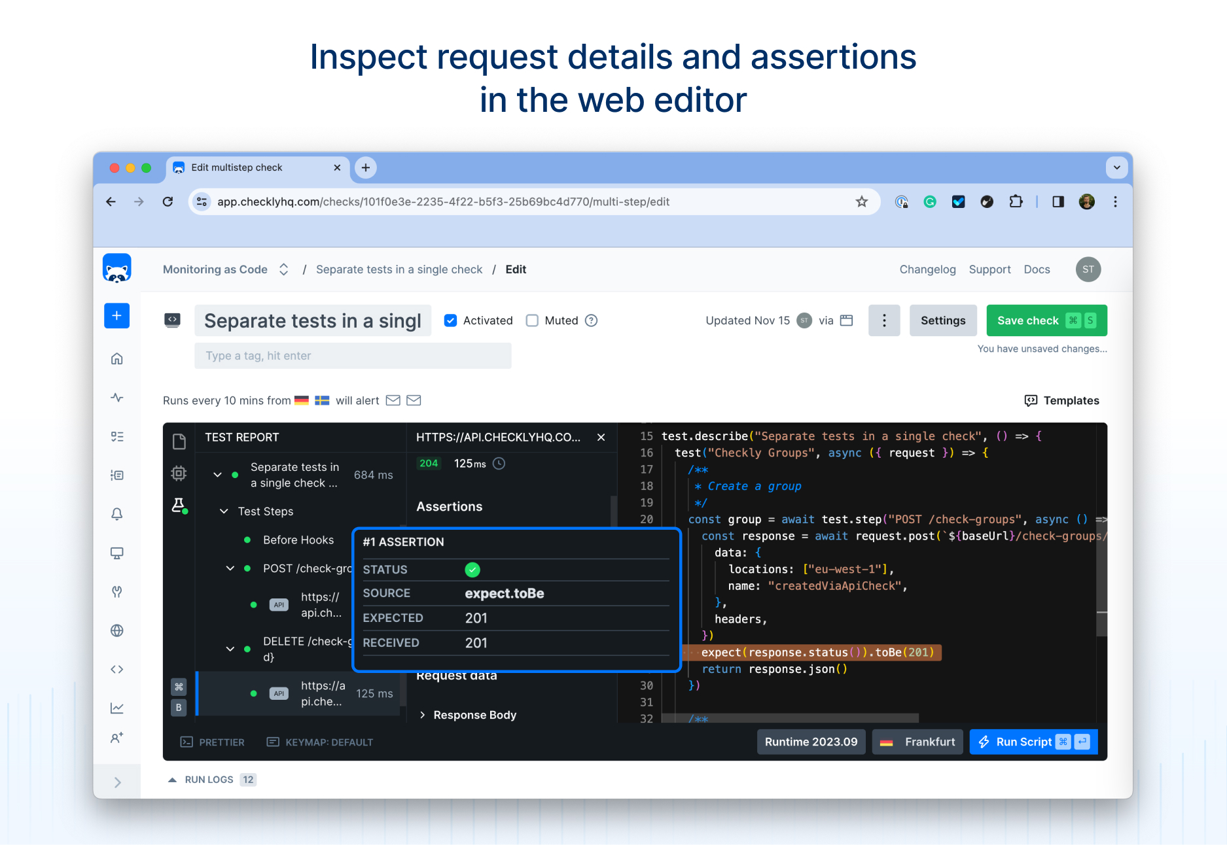Open the code snippets icon in the sidebar
This screenshot has width=1227, height=845.
click(x=116, y=668)
